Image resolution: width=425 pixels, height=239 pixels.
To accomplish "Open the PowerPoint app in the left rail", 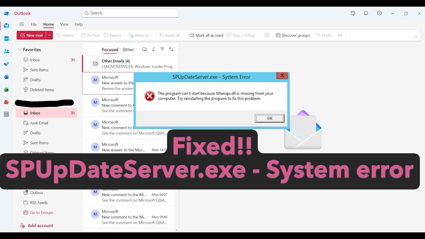I will point(6,102).
